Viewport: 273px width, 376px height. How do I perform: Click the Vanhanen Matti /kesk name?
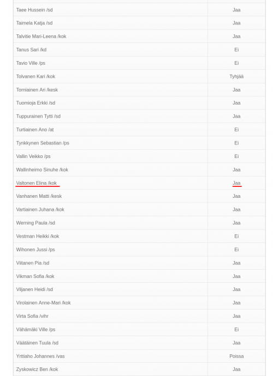[39, 196]
